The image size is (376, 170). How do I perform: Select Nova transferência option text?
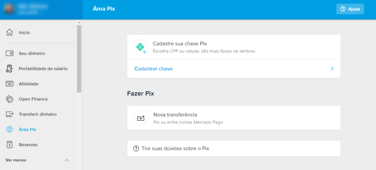click(175, 115)
